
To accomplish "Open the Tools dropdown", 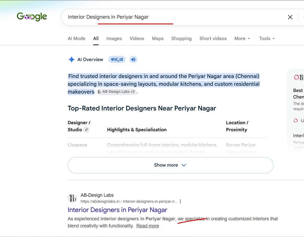I will point(266,38).
